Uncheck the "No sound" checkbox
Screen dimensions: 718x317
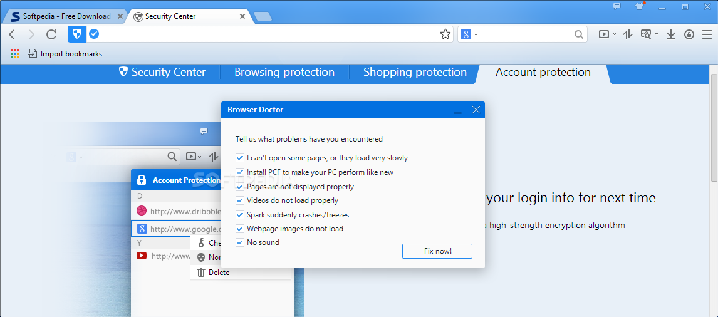coord(239,242)
